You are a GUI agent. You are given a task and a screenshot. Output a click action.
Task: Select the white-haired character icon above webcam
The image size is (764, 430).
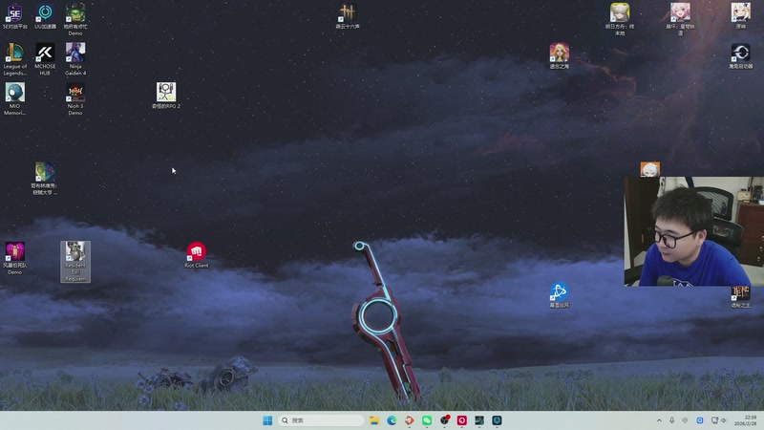click(x=650, y=169)
